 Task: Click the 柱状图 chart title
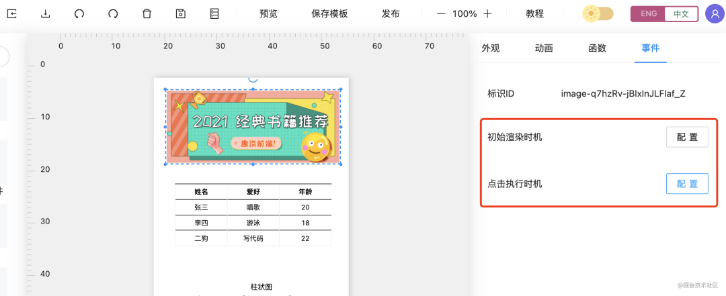tap(261, 287)
